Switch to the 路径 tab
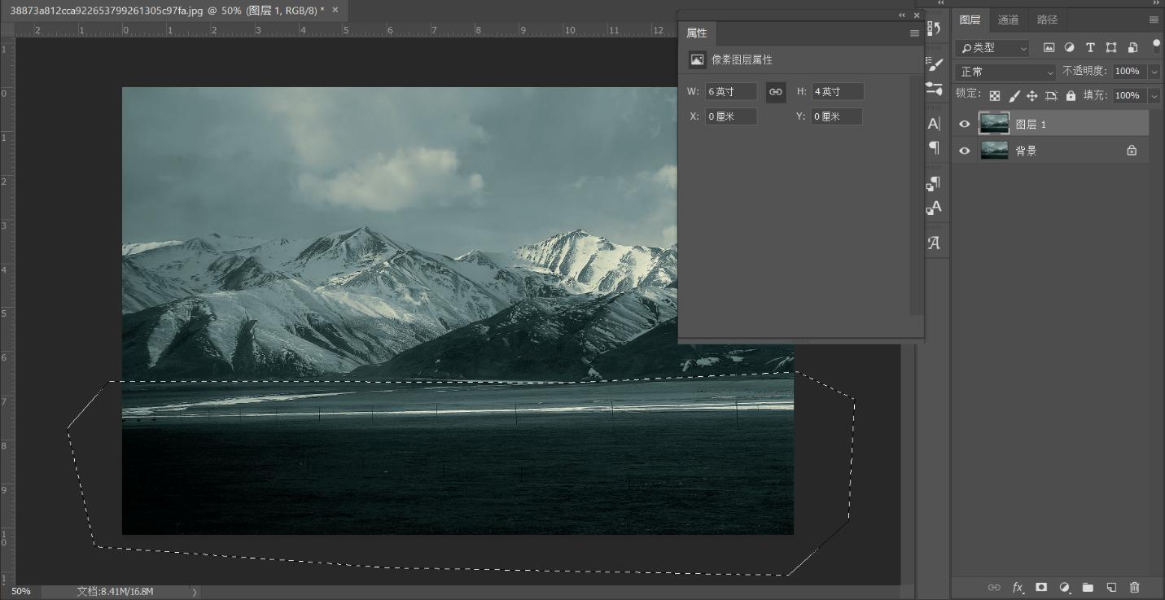This screenshot has width=1165, height=600. tap(1047, 20)
